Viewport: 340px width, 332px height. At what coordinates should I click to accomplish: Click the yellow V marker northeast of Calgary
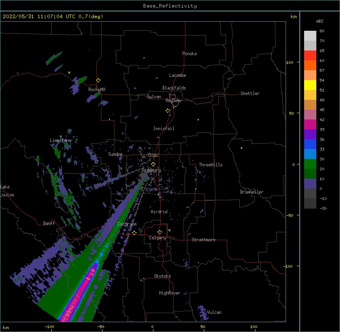pyautogui.click(x=169, y=230)
